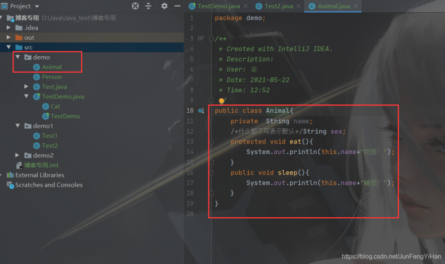Click the locate/select opened file target icon
Viewport: 445px width, 264px height.
[x=135, y=6]
